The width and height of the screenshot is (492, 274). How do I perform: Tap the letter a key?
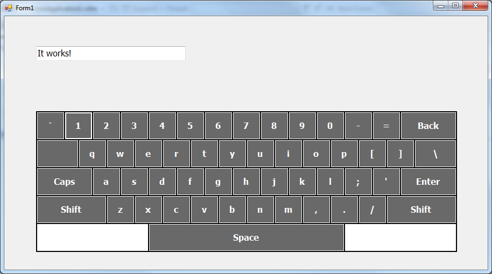107,181
